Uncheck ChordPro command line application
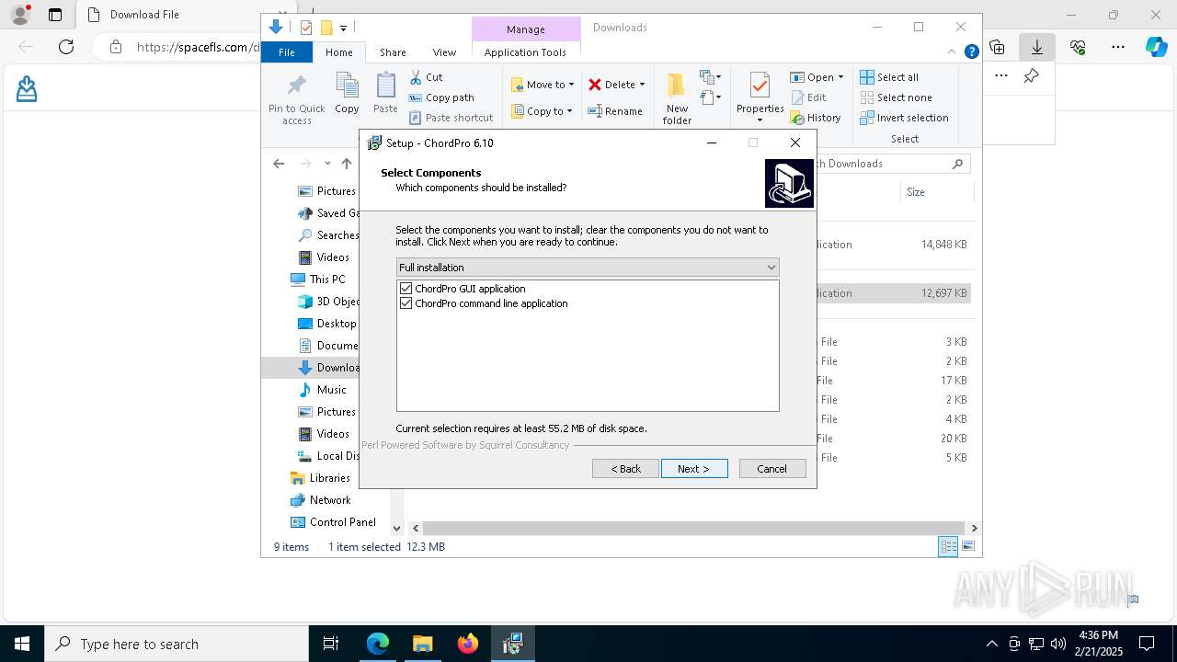1177x662 pixels. (406, 303)
